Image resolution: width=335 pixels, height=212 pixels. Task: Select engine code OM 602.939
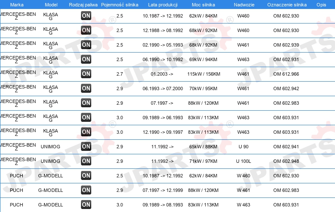(286, 45)
